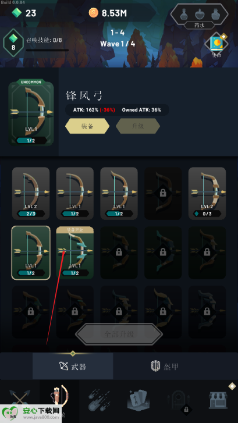
Task: Open the crossed arrows battle tab
Action: [x=20, y=398]
